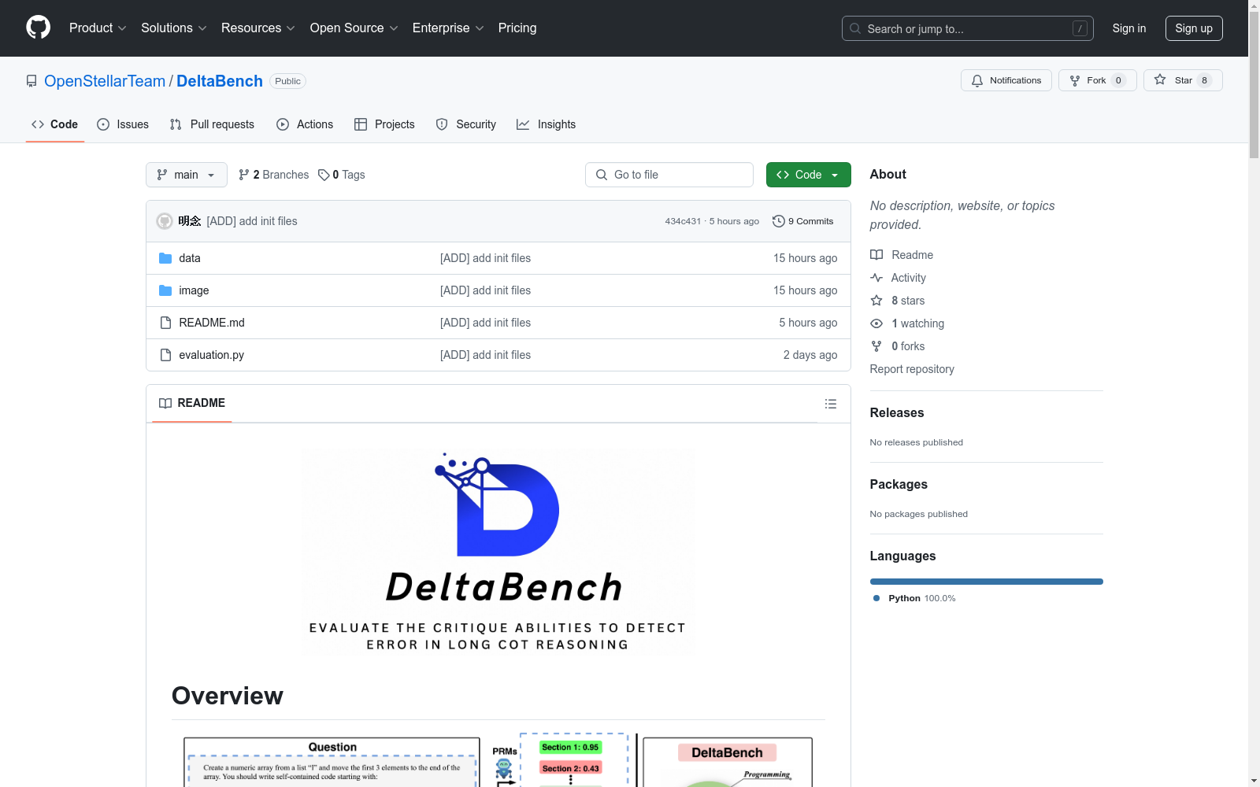Click the '2 days ago' timestamp
This screenshot has height=787, width=1260.
[x=810, y=355]
